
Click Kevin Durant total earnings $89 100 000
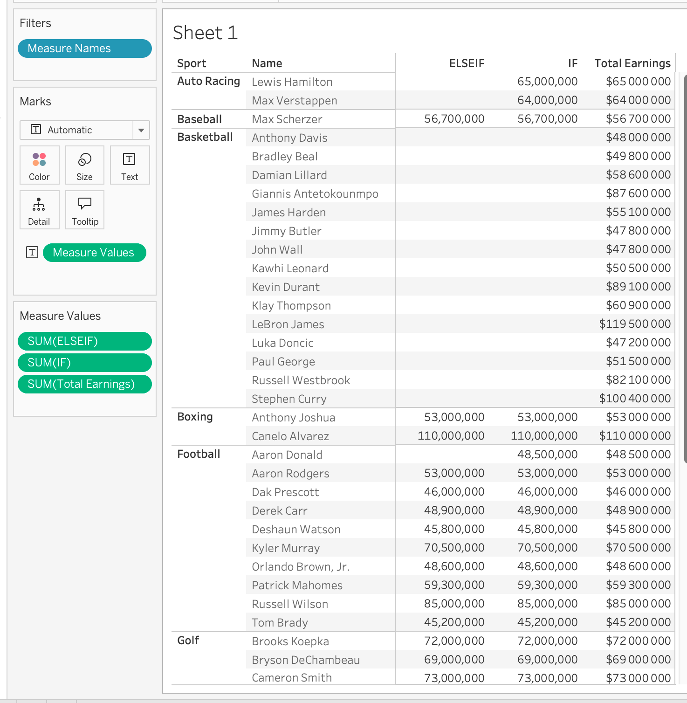point(638,287)
